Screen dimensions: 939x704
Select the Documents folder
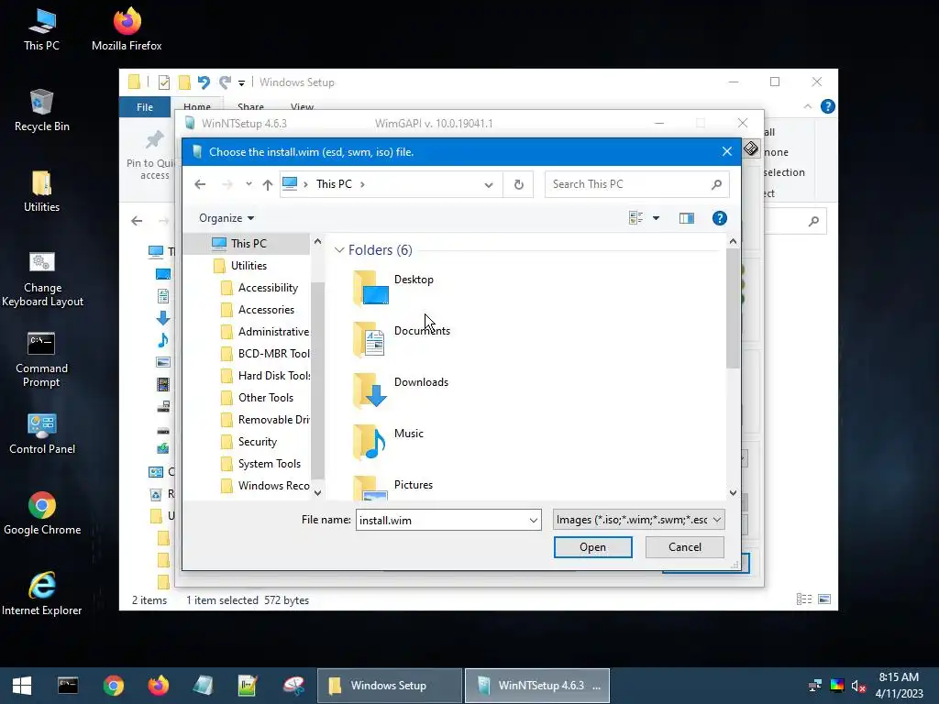pos(402,339)
